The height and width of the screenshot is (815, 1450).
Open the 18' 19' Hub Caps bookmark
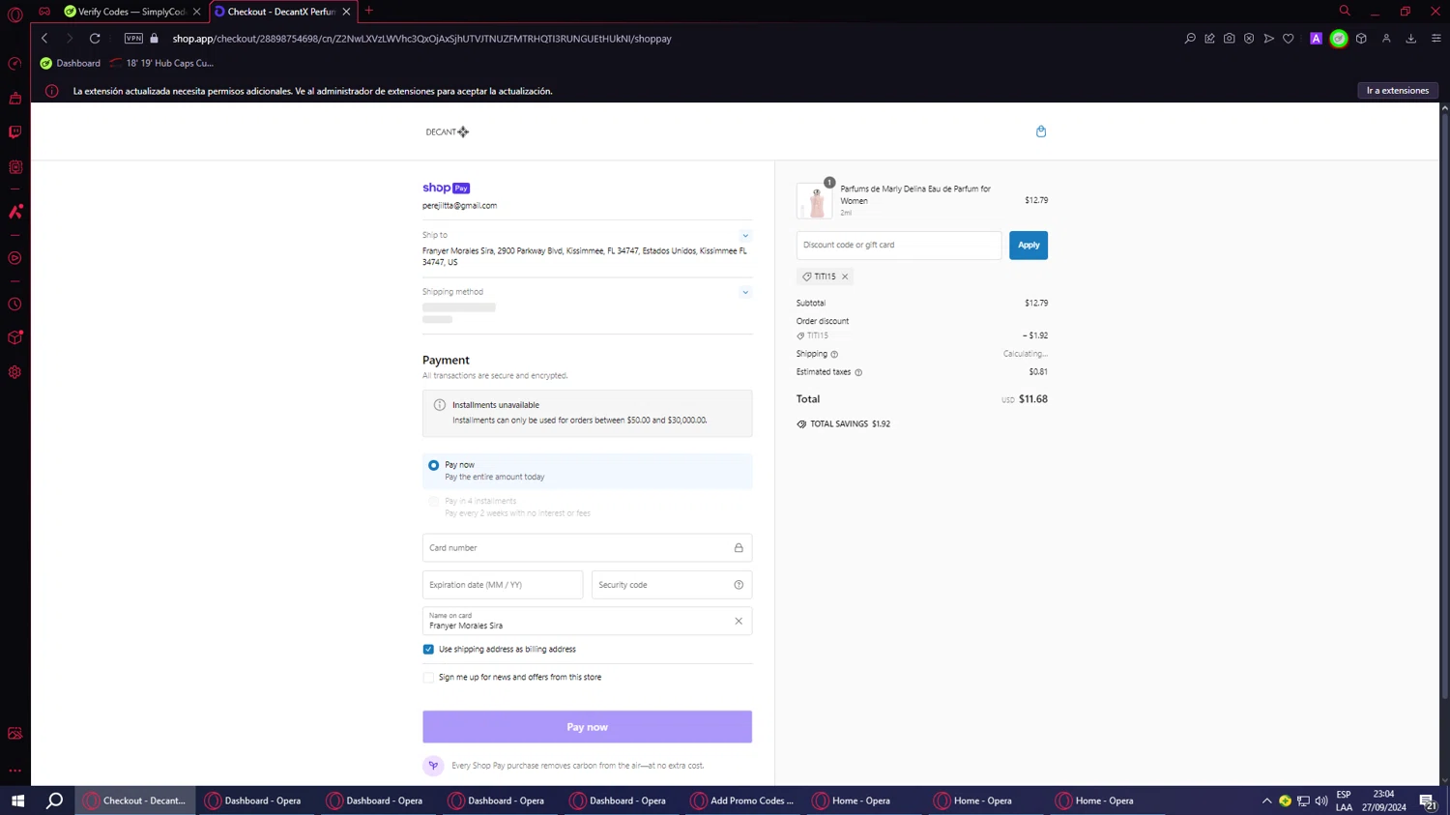pyautogui.click(x=161, y=63)
